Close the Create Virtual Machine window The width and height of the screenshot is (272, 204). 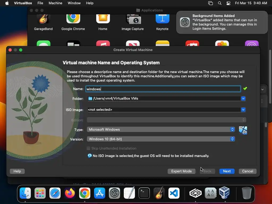pos(10,50)
